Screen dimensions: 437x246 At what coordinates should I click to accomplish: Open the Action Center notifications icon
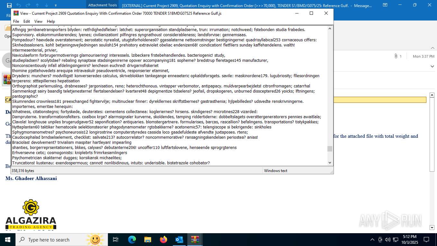[426, 240]
